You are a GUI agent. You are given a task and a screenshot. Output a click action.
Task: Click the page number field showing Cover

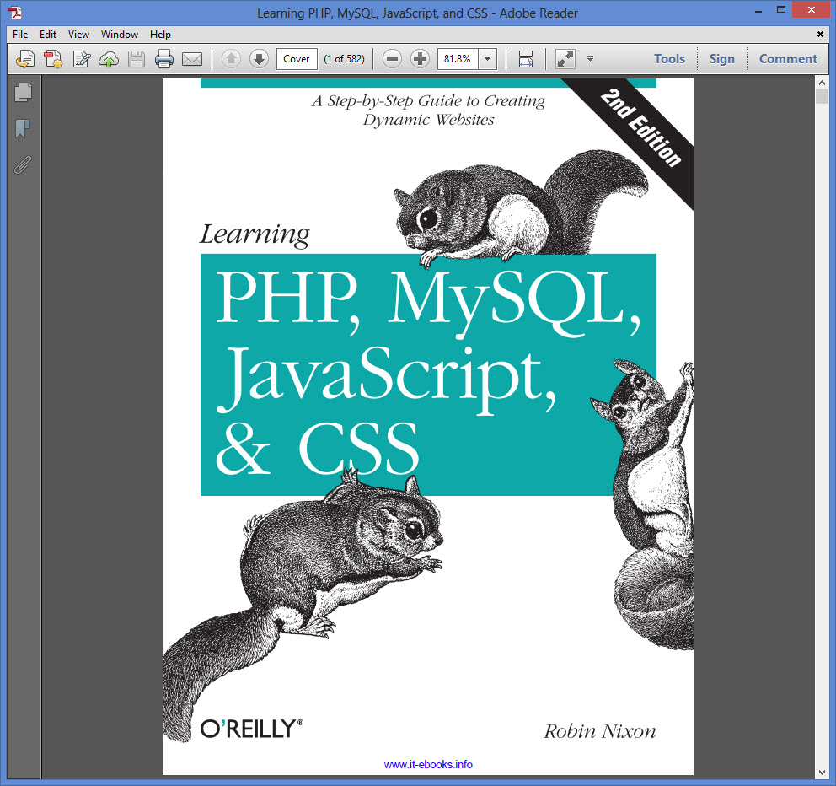(x=297, y=59)
